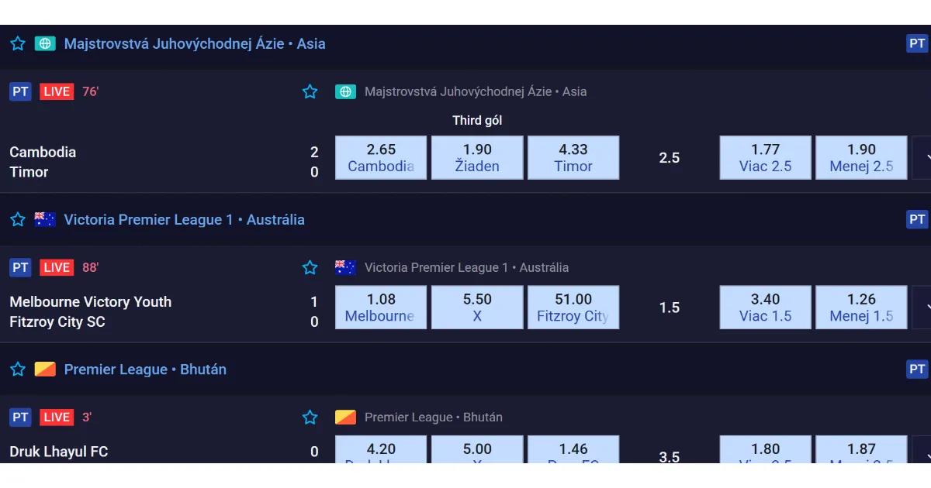Screen dimensions: 931x488
Task: Click the LIVE badge of 88' match
Action: coord(57,267)
